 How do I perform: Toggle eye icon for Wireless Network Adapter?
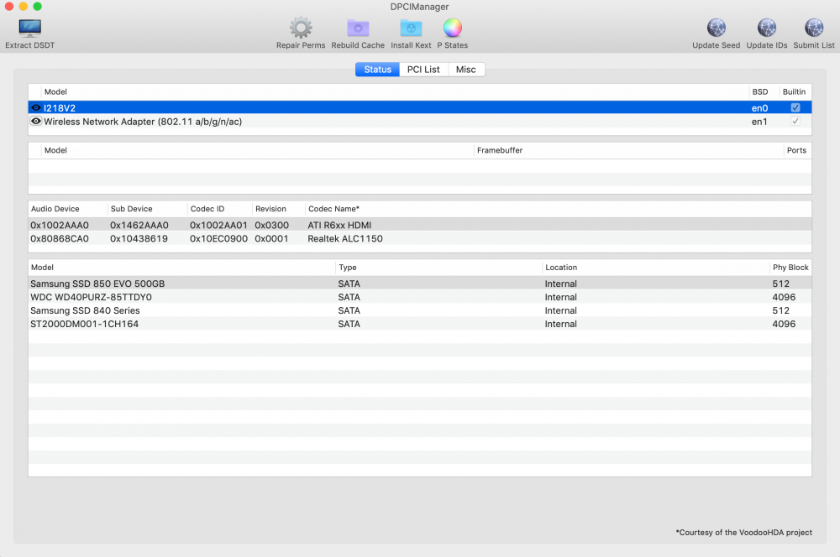(x=36, y=121)
